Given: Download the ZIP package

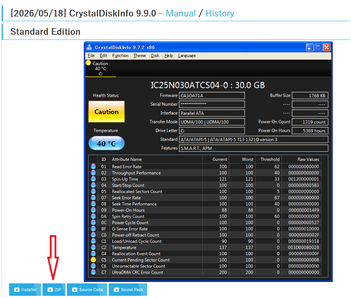Looking at the screenshot, I should (54, 290).
